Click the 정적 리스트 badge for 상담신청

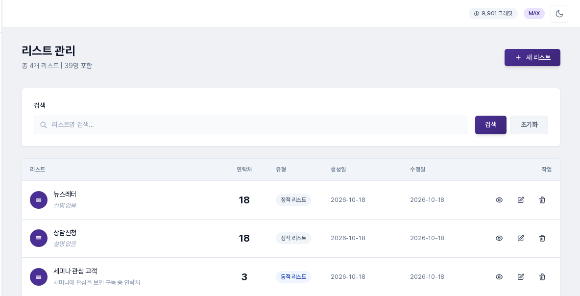click(293, 238)
